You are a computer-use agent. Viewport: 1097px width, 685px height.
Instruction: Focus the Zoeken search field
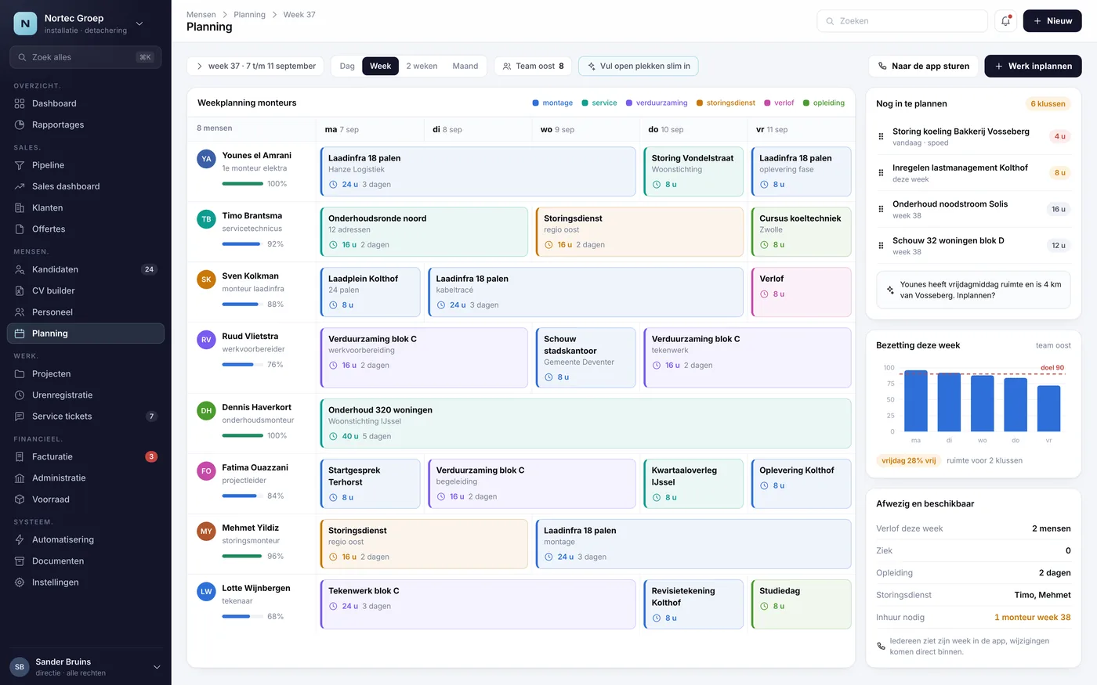pos(902,21)
